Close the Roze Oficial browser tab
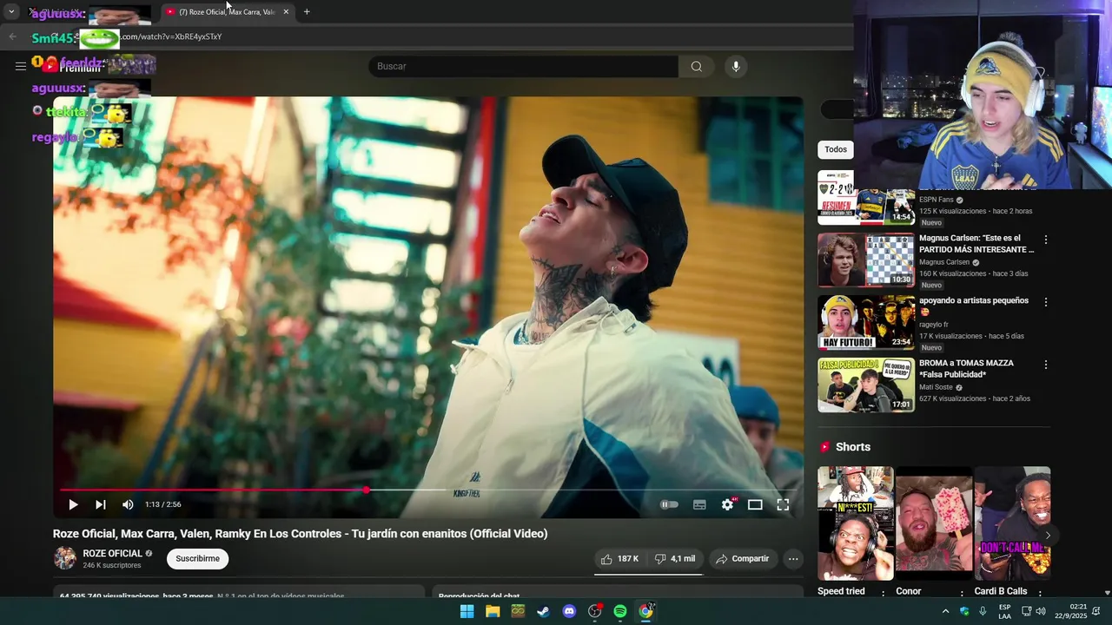Screen dimensions: 1112x625 point(286,12)
